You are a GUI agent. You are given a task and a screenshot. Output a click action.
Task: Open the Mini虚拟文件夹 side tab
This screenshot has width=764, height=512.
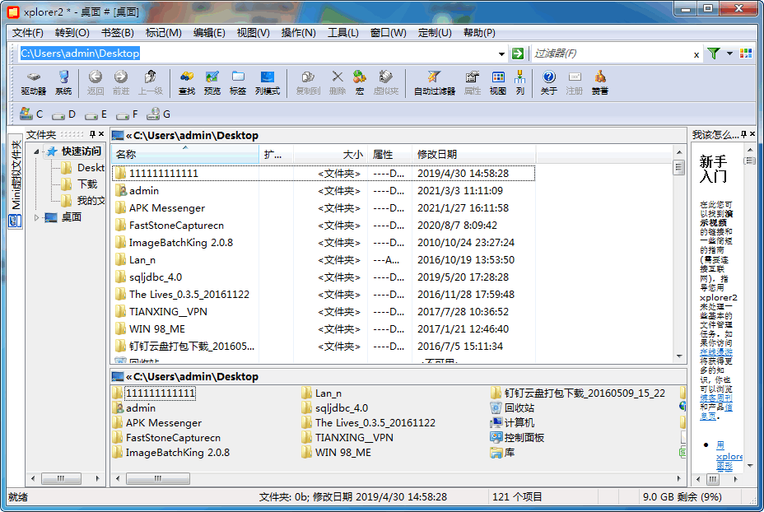[x=16, y=180]
